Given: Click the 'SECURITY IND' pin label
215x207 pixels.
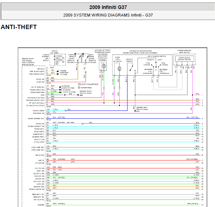Looking at the screenshot, I should pos(39,174).
